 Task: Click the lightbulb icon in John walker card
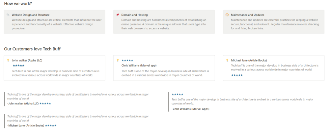click(8, 60)
